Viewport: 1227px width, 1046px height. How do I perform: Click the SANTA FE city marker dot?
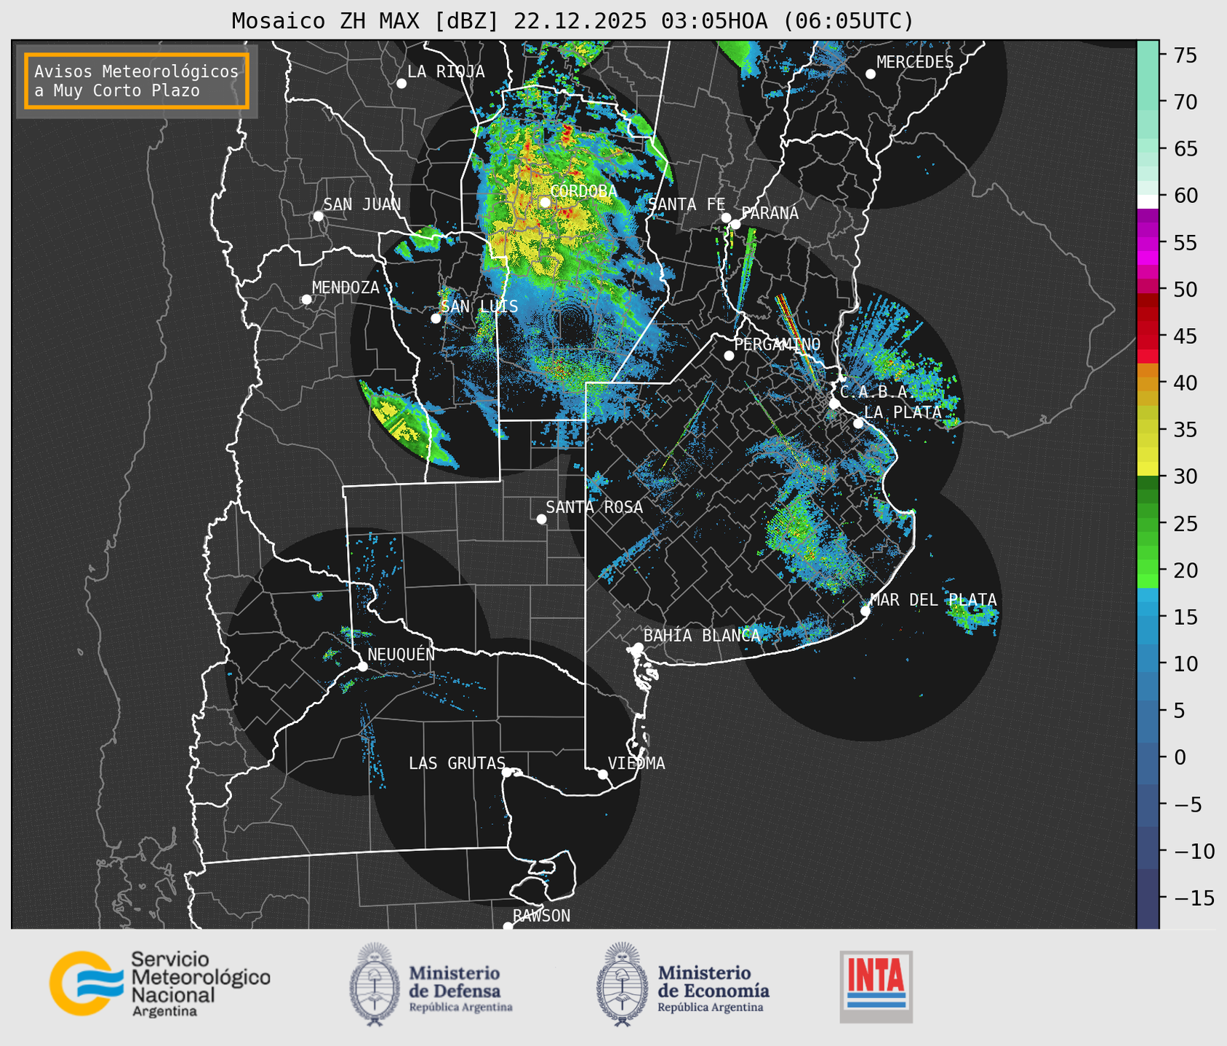click(x=726, y=217)
